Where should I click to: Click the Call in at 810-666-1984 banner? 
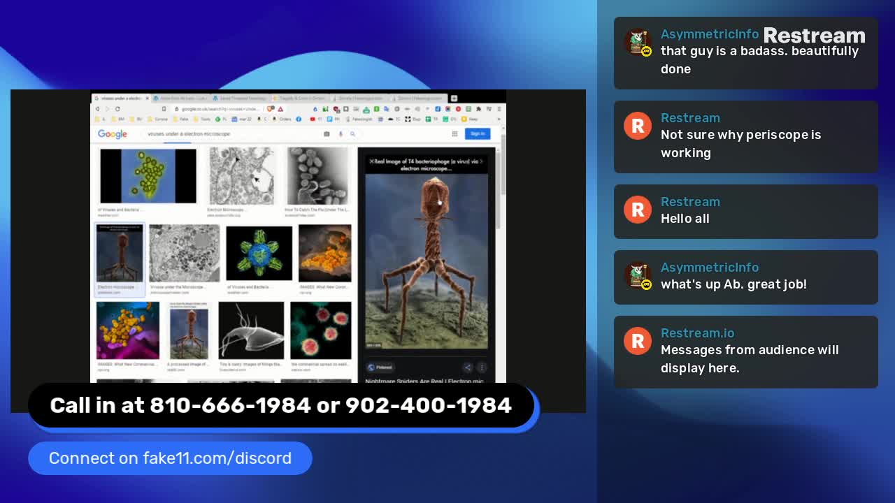coord(281,405)
